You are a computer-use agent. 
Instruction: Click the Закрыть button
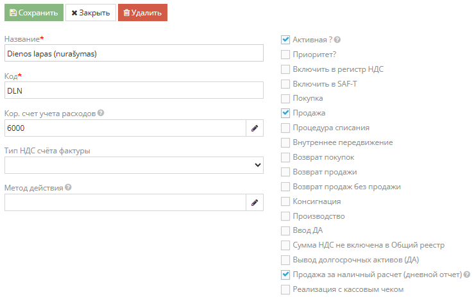tap(90, 12)
